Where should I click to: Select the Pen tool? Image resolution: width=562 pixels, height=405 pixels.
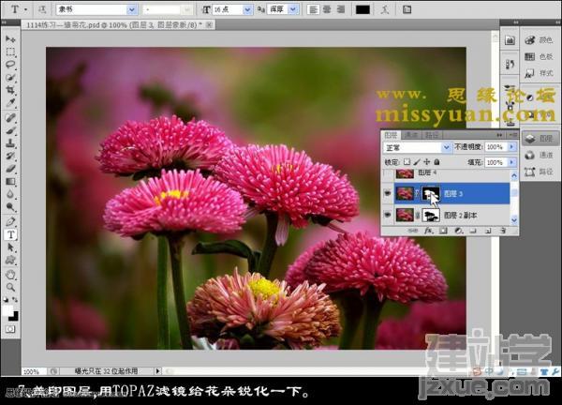point(10,221)
